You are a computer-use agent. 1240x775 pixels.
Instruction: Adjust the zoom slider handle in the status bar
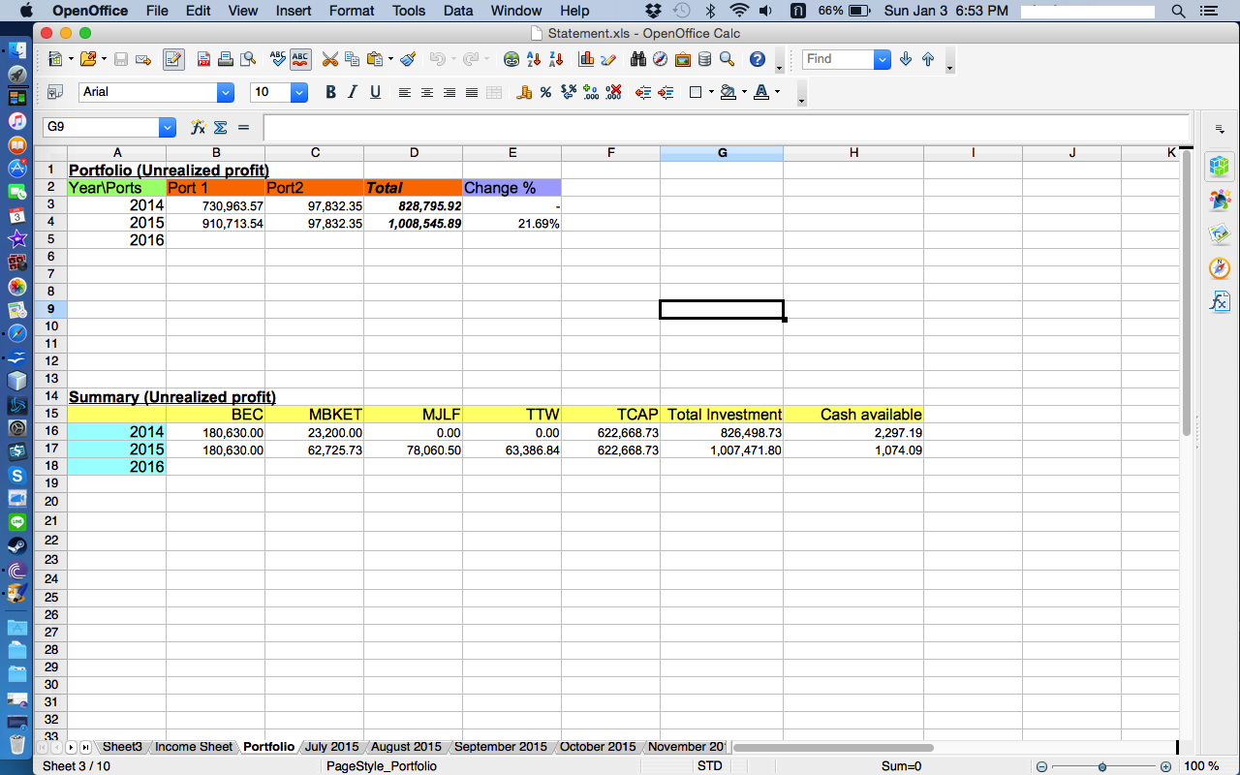(x=1102, y=766)
